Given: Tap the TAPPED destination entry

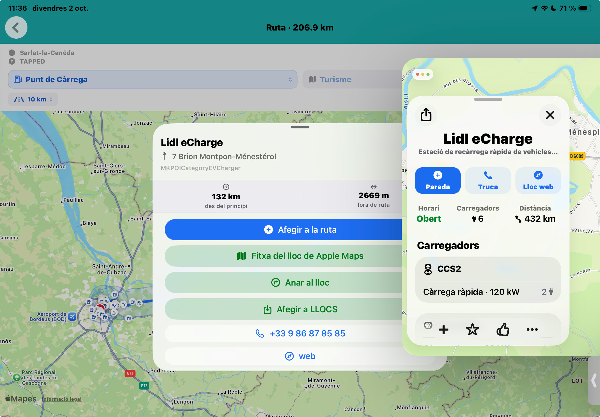Looking at the screenshot, I should 32,61.
